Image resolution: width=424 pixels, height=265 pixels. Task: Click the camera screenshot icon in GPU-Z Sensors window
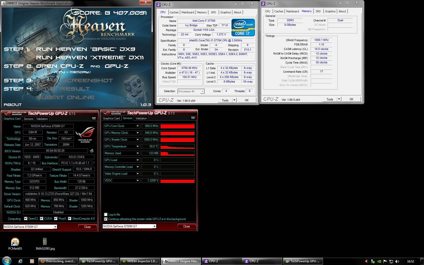(x=193, y=118)
